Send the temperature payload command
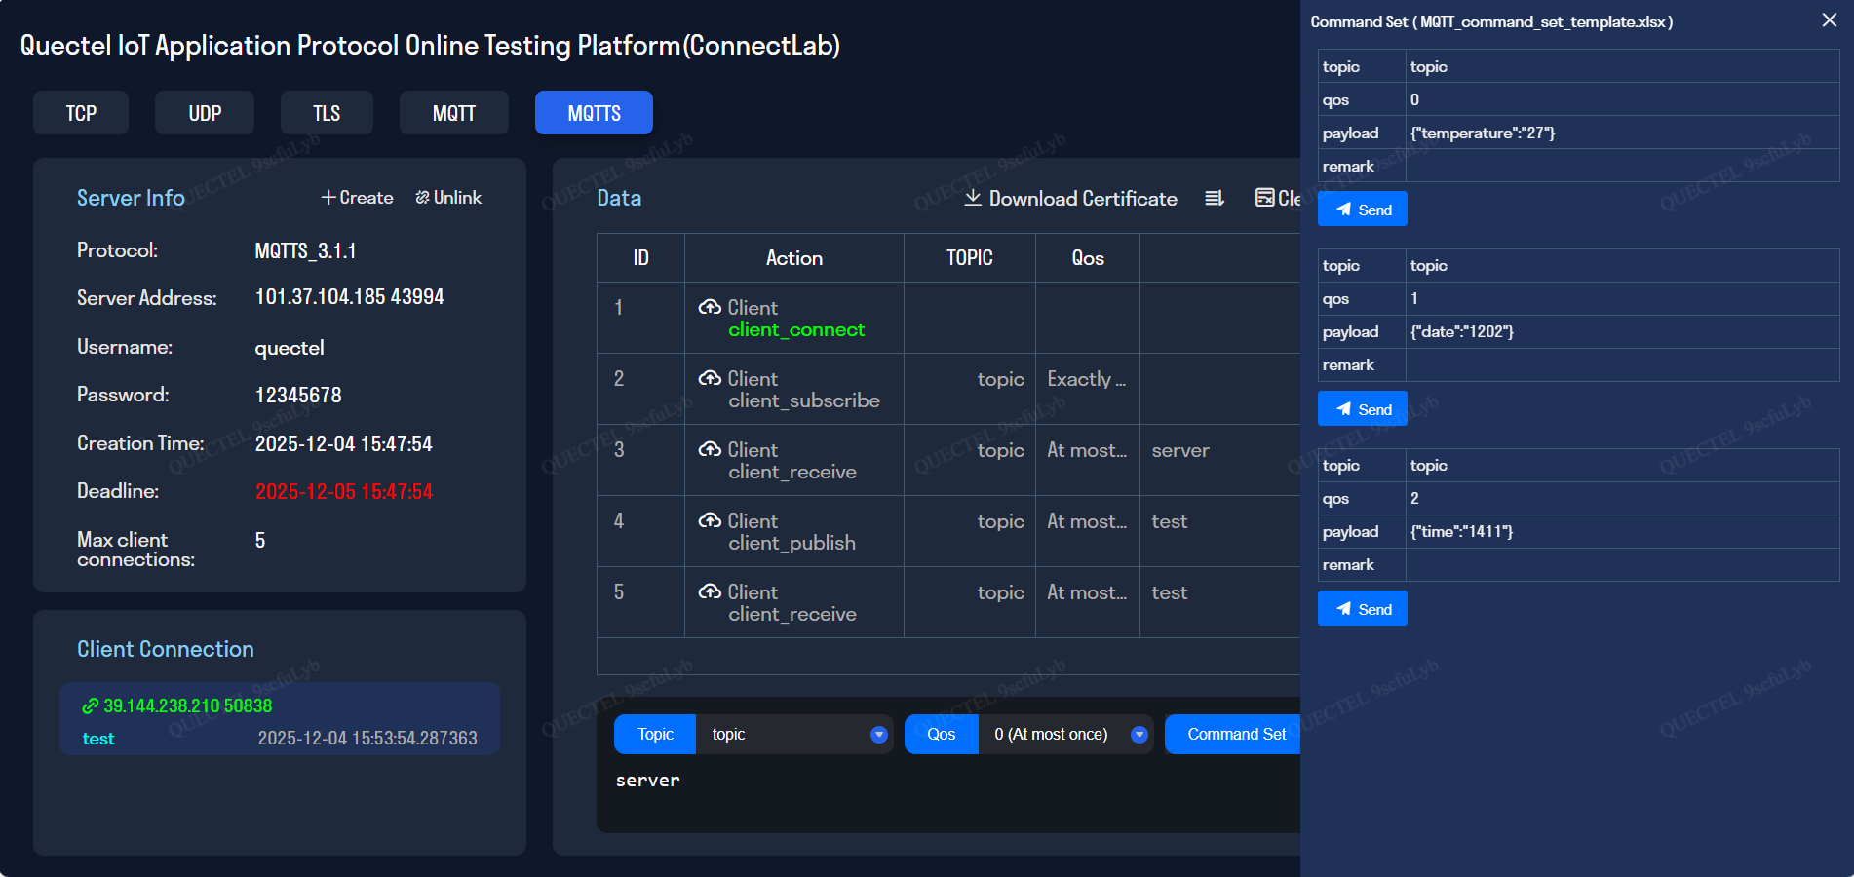1854x877 pixels. click(x=1362, y=210)
